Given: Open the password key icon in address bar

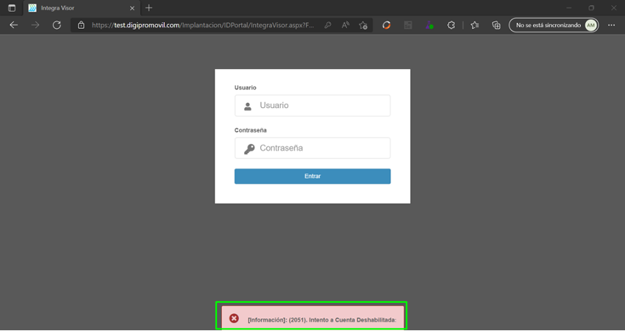Looking at the screenshot, I should [x=328, y=25].
